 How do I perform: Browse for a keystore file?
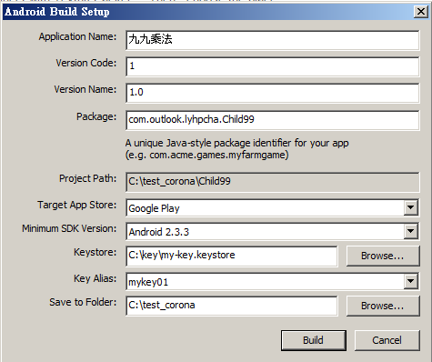[x=383, y=256]
